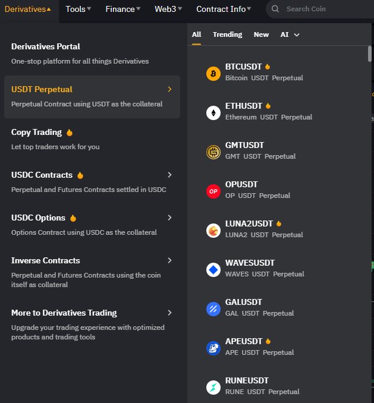
Task: Click the search magnifier icon
Action: pos(275,9)
